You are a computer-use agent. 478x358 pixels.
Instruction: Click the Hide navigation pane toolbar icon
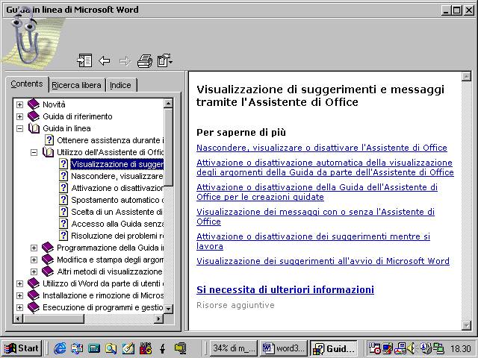click(x=84, y=60)
